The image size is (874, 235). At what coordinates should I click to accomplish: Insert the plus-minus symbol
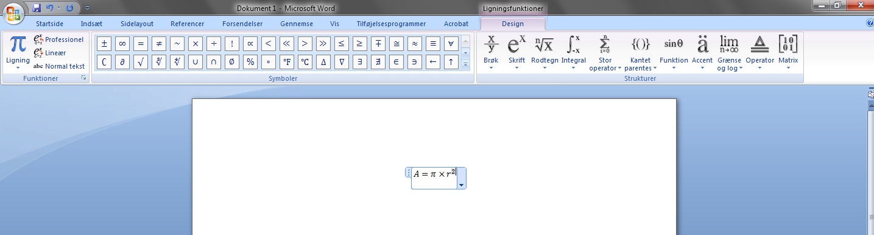tap(104, 44)
